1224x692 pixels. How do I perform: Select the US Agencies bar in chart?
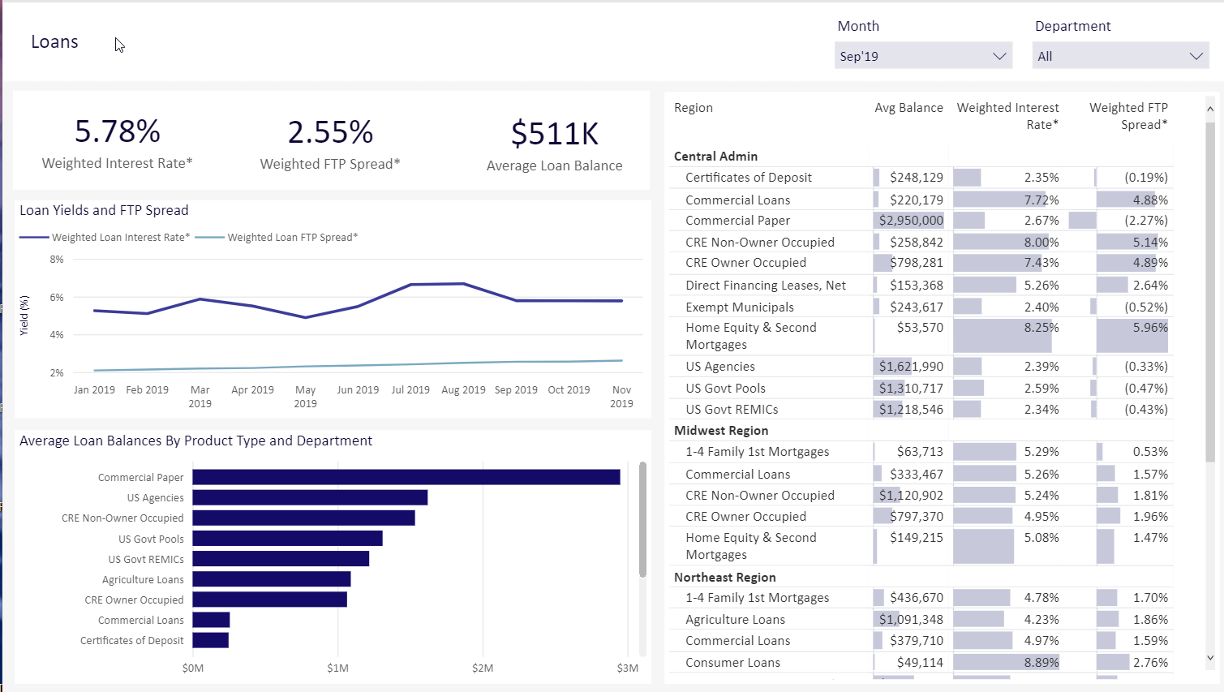[310, 497]
